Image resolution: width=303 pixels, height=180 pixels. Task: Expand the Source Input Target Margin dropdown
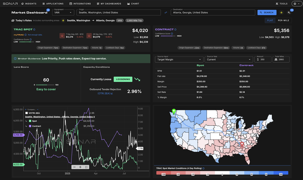[x=179, y=59]
